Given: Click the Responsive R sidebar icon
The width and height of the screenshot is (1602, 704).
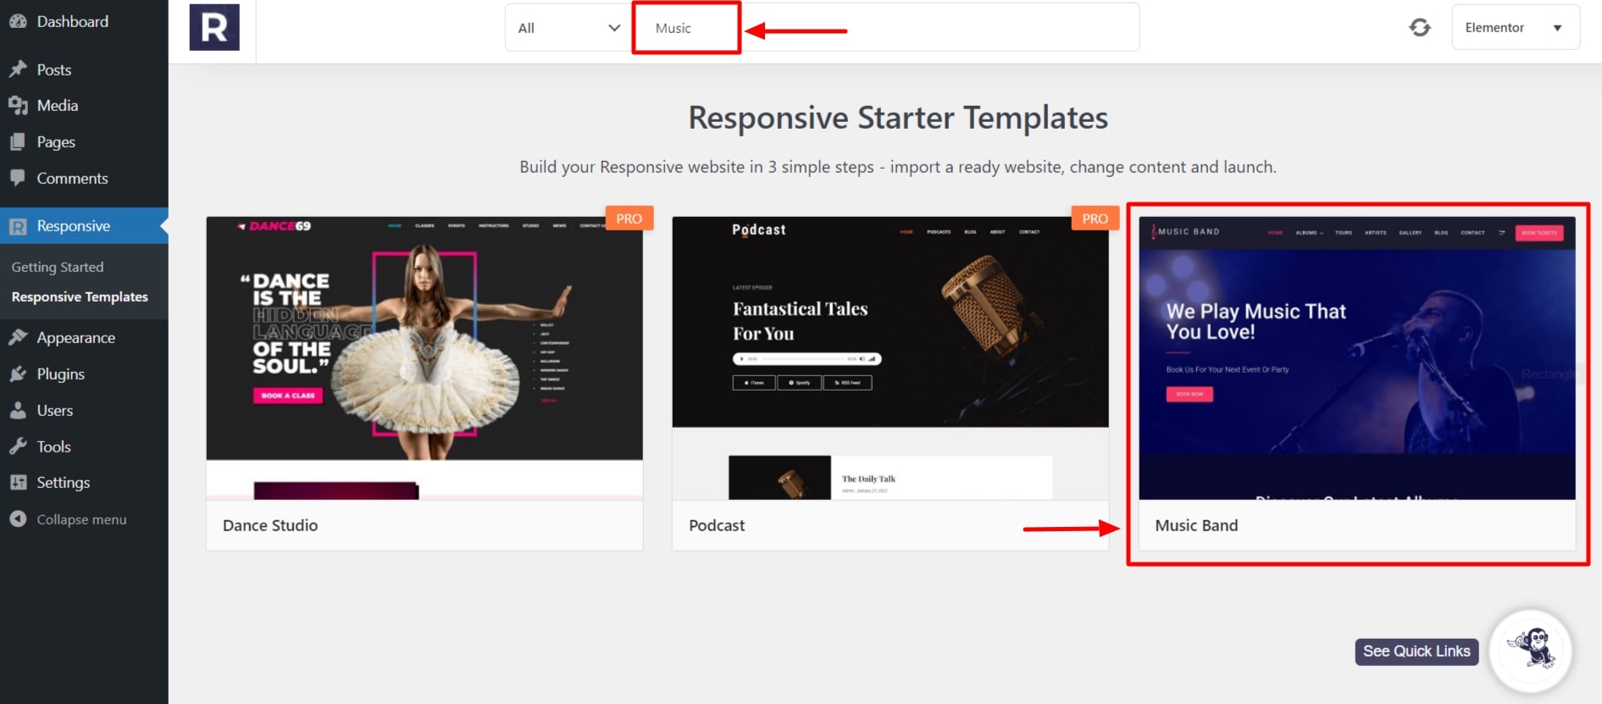Looking at the screenshot, I should click(x=18, y=226).
